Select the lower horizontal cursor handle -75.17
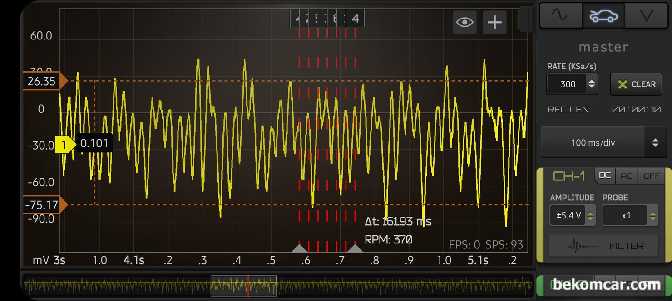This screenshot has width=672, height=301. 44,205
